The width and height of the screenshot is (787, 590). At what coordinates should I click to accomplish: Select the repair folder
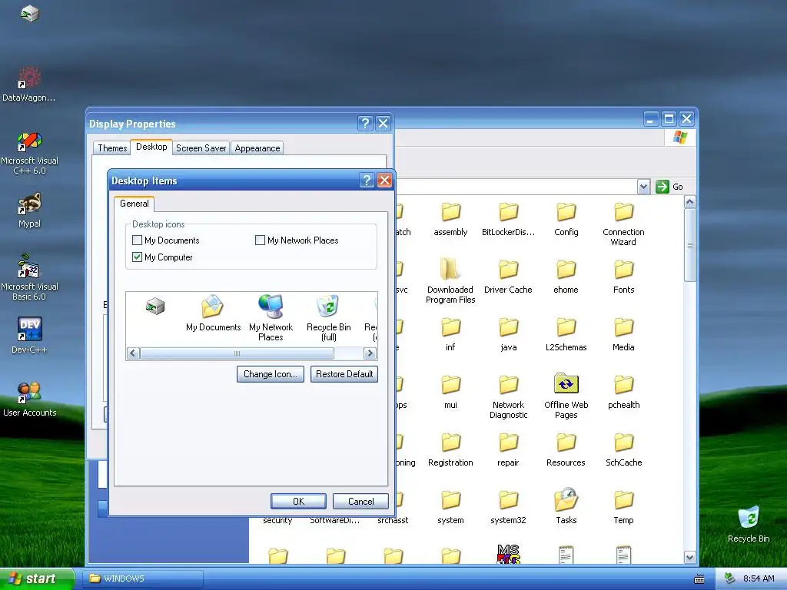[509, 450]
